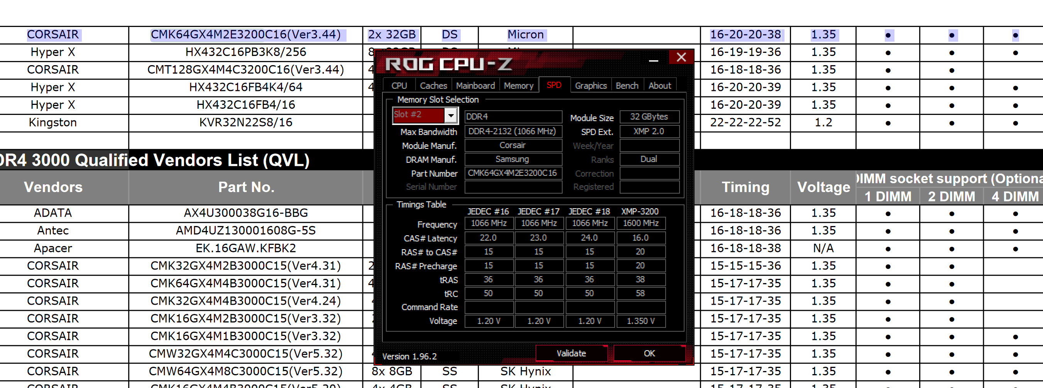Click the highlighted timing 16-20-20-38 cell
Screen dimensions: 1043x388
point(745,35)
